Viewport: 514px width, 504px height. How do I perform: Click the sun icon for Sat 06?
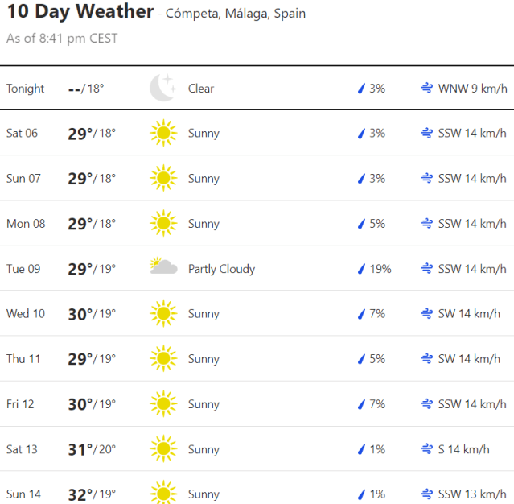(163, 133)
